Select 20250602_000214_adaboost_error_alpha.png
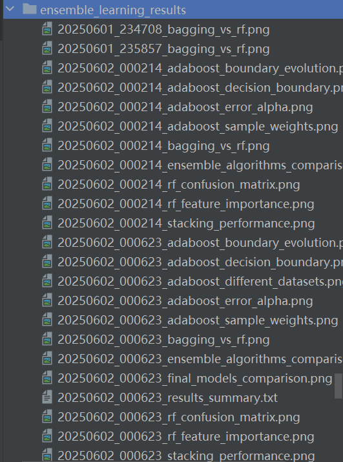 [x=185, y=107]
